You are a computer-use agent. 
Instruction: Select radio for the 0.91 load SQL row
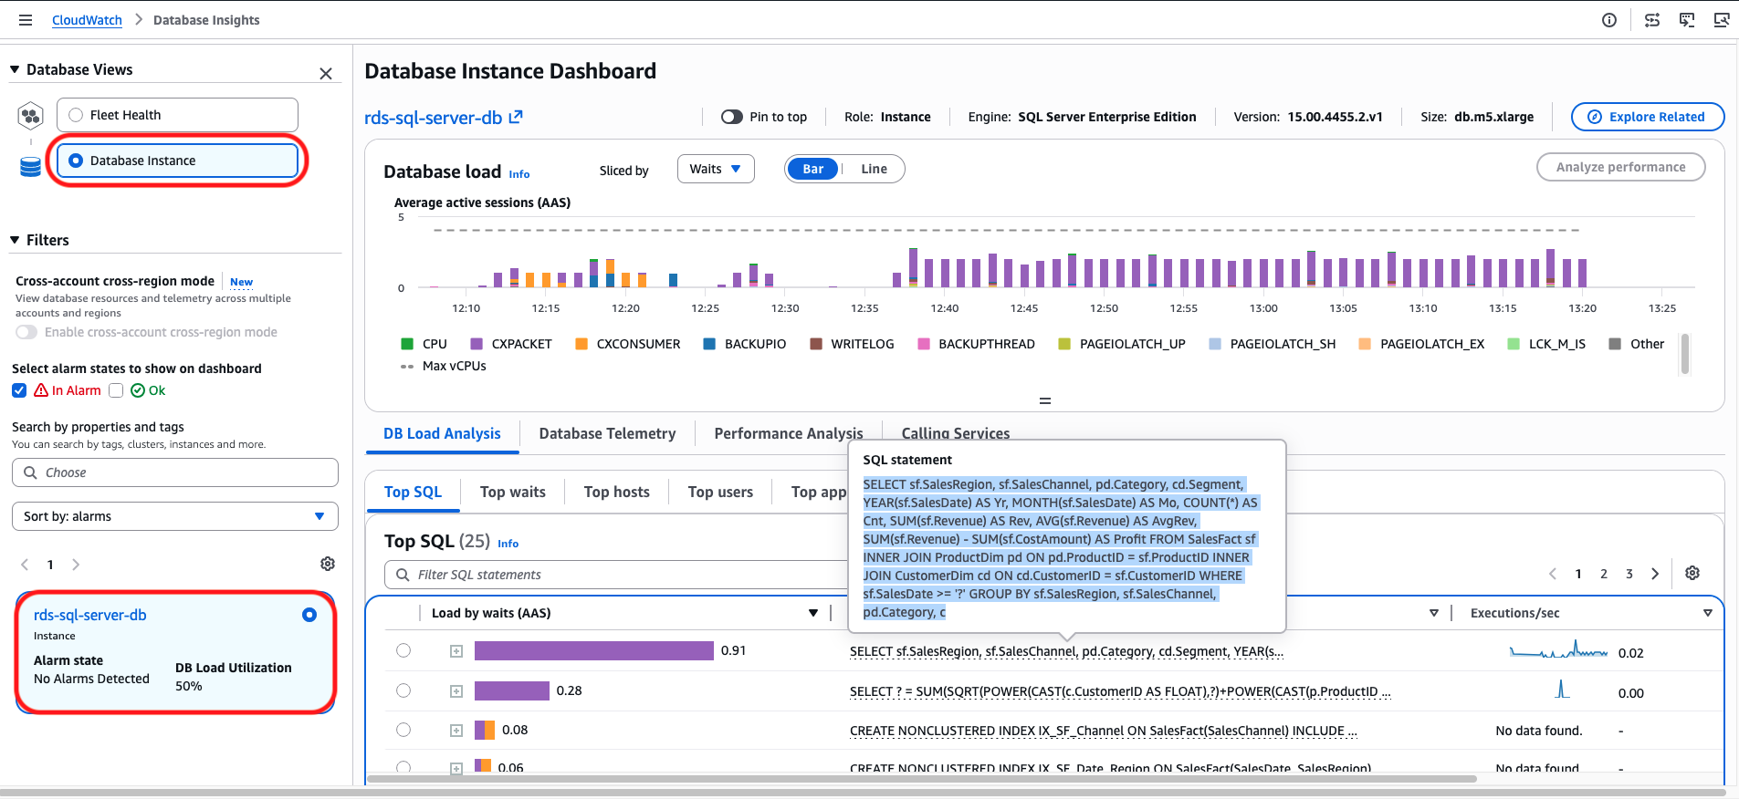point(403,650)
